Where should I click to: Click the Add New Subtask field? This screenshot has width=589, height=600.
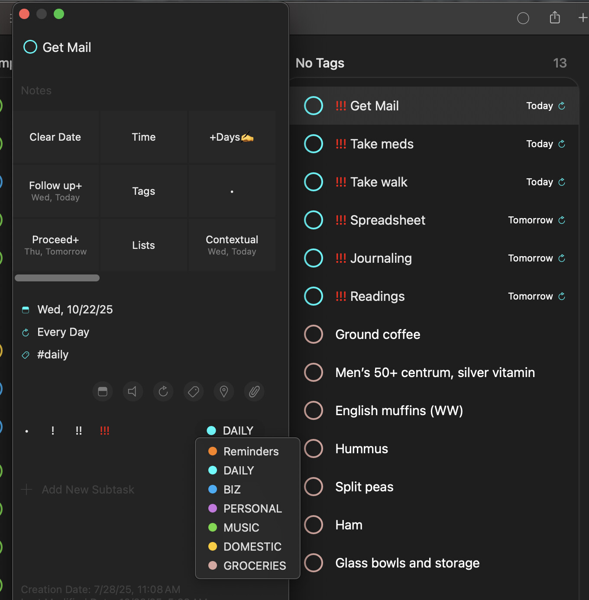(88, 490)
